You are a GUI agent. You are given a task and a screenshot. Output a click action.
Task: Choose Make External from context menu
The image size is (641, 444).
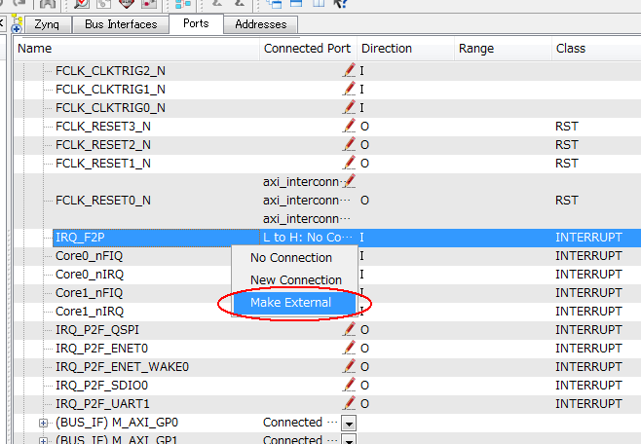click(x=290, y=302)
